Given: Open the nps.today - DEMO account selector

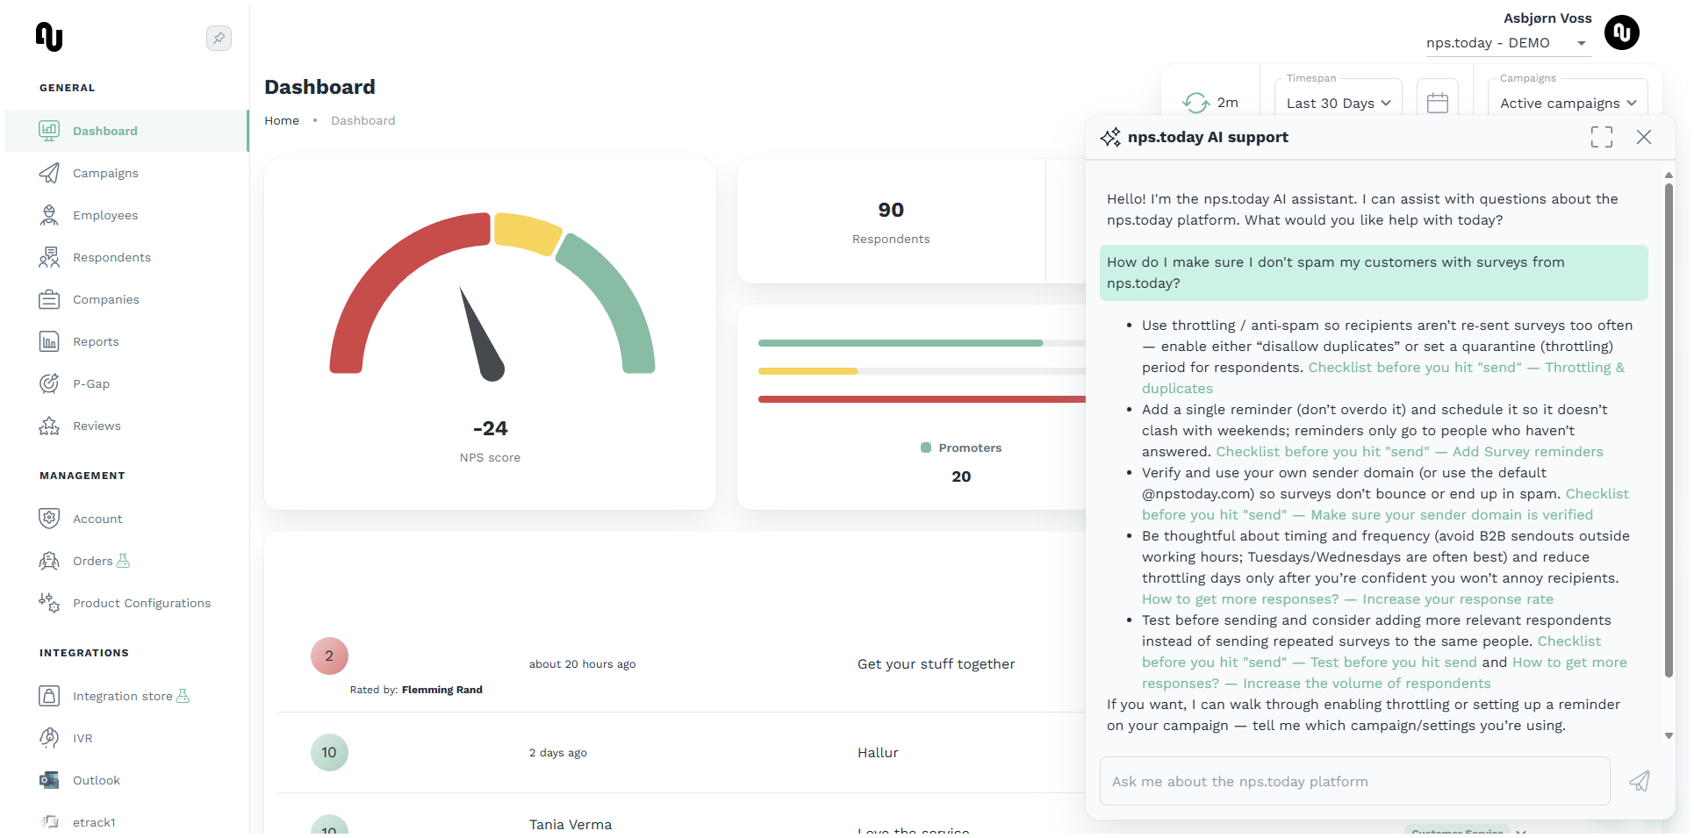Looking at the screenshot, I should click(x=1506, y=43).
